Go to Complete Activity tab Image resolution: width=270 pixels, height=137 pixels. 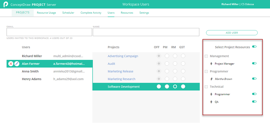(91, 13)
